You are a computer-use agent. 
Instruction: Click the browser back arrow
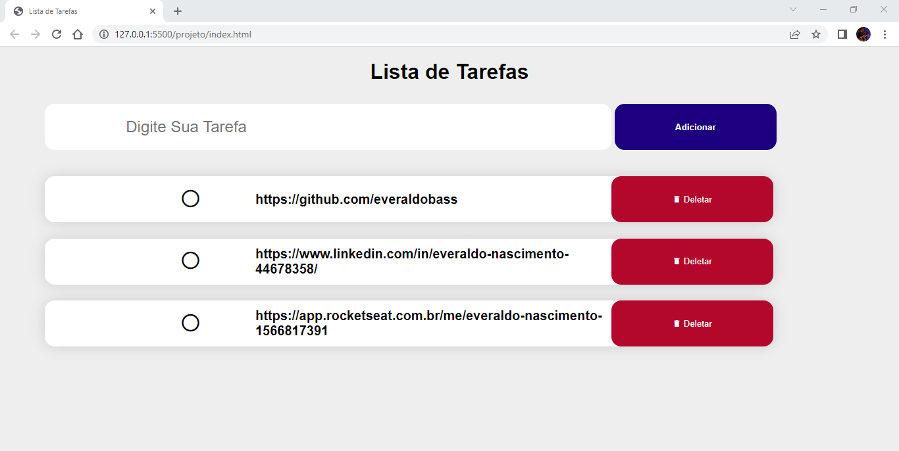(14, 34)
